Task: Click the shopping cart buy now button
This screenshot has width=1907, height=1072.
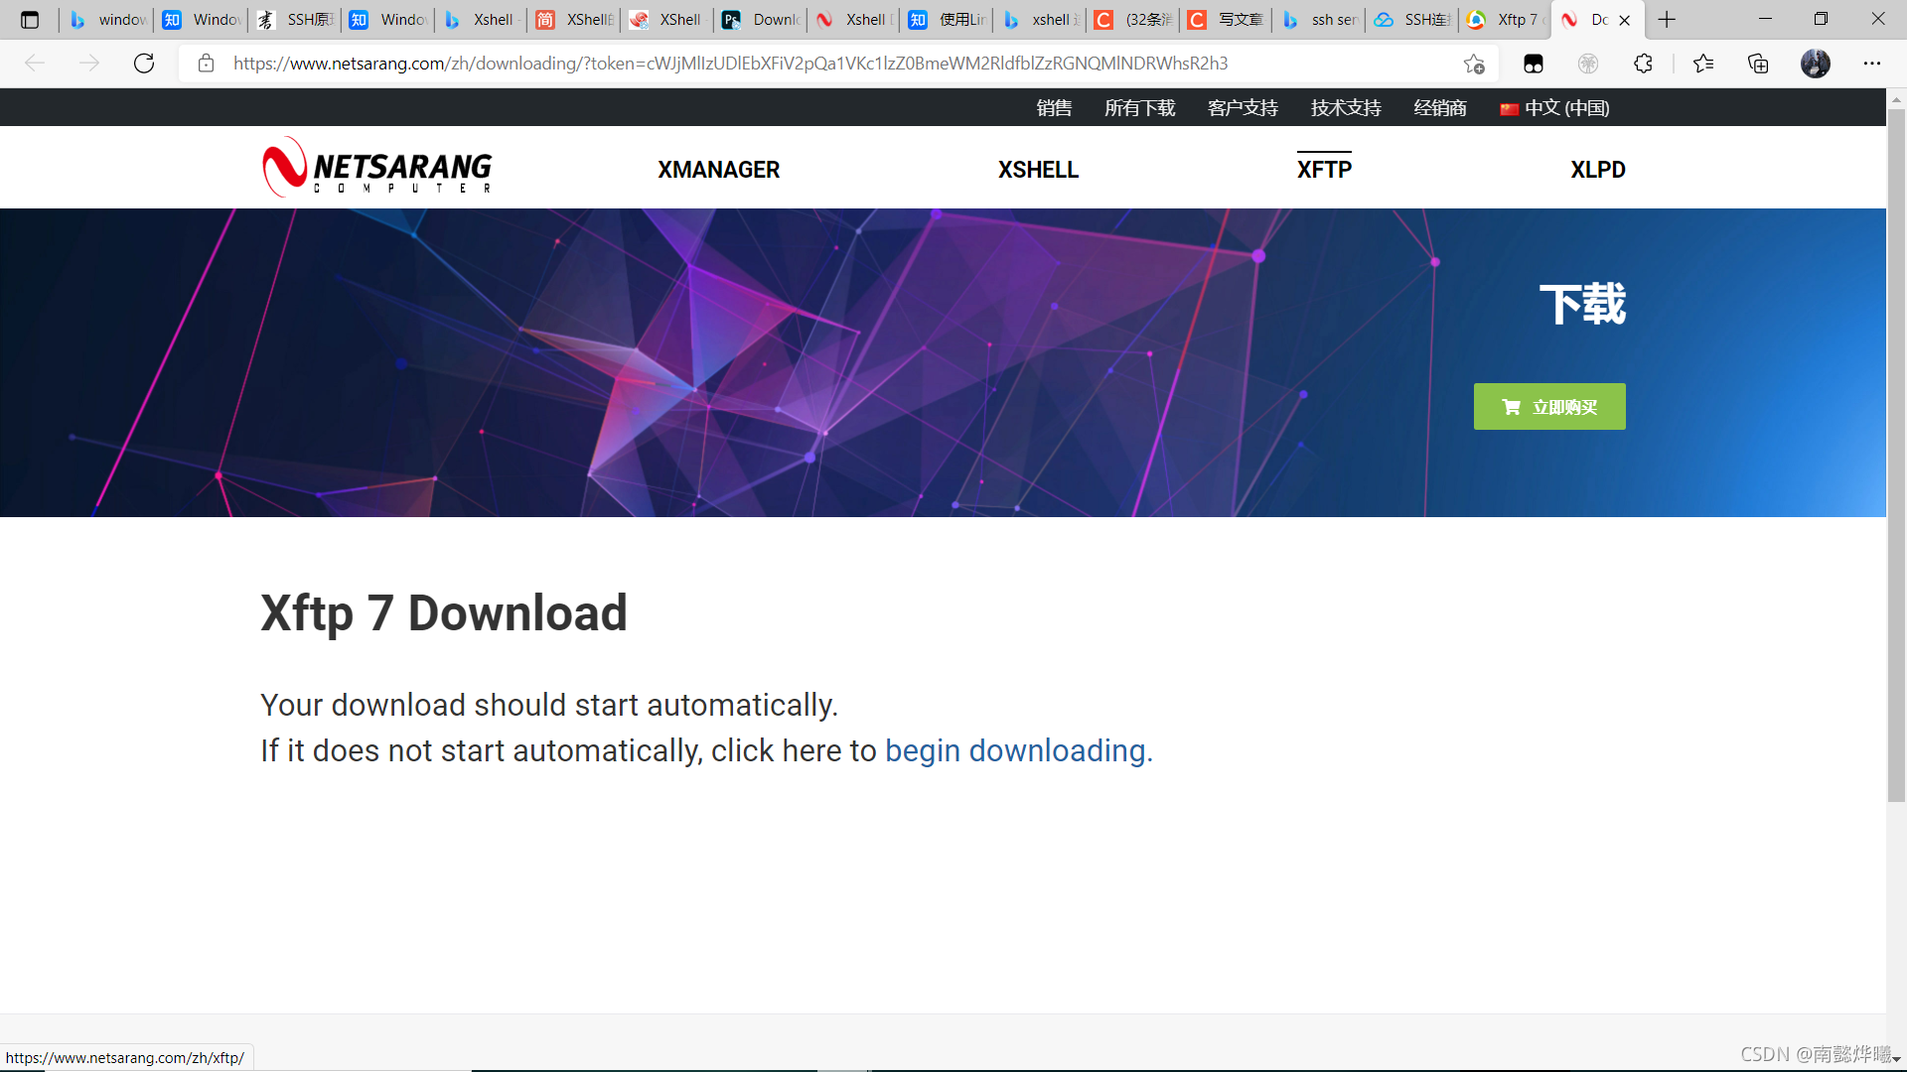Action: (1549, 407)
